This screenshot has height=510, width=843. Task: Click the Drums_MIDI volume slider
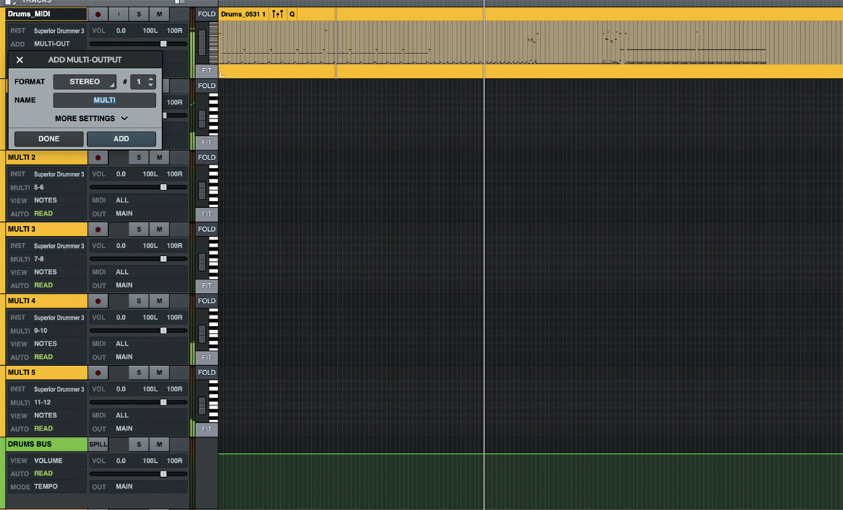point(138,44)
